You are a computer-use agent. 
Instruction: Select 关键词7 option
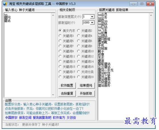click(x=60, y=46)
